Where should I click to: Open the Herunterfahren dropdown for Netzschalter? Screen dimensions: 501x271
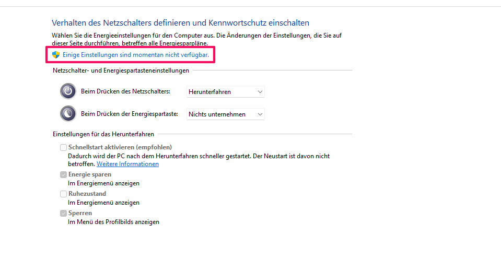click(225, 92)
